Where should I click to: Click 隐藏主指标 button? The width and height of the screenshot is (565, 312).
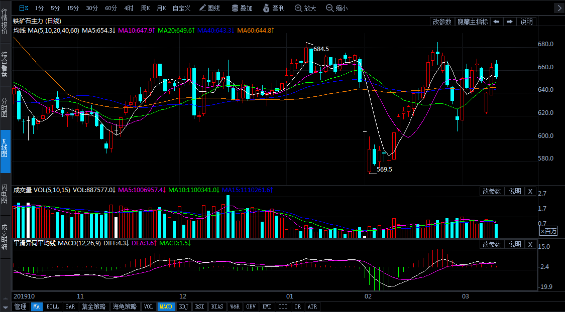tap(473, 22)
